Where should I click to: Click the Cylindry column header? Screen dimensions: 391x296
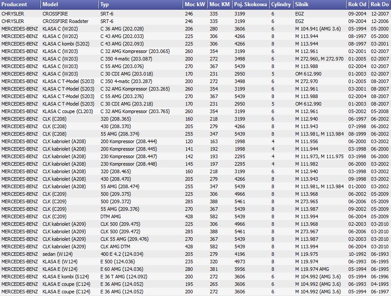(281, 4)
